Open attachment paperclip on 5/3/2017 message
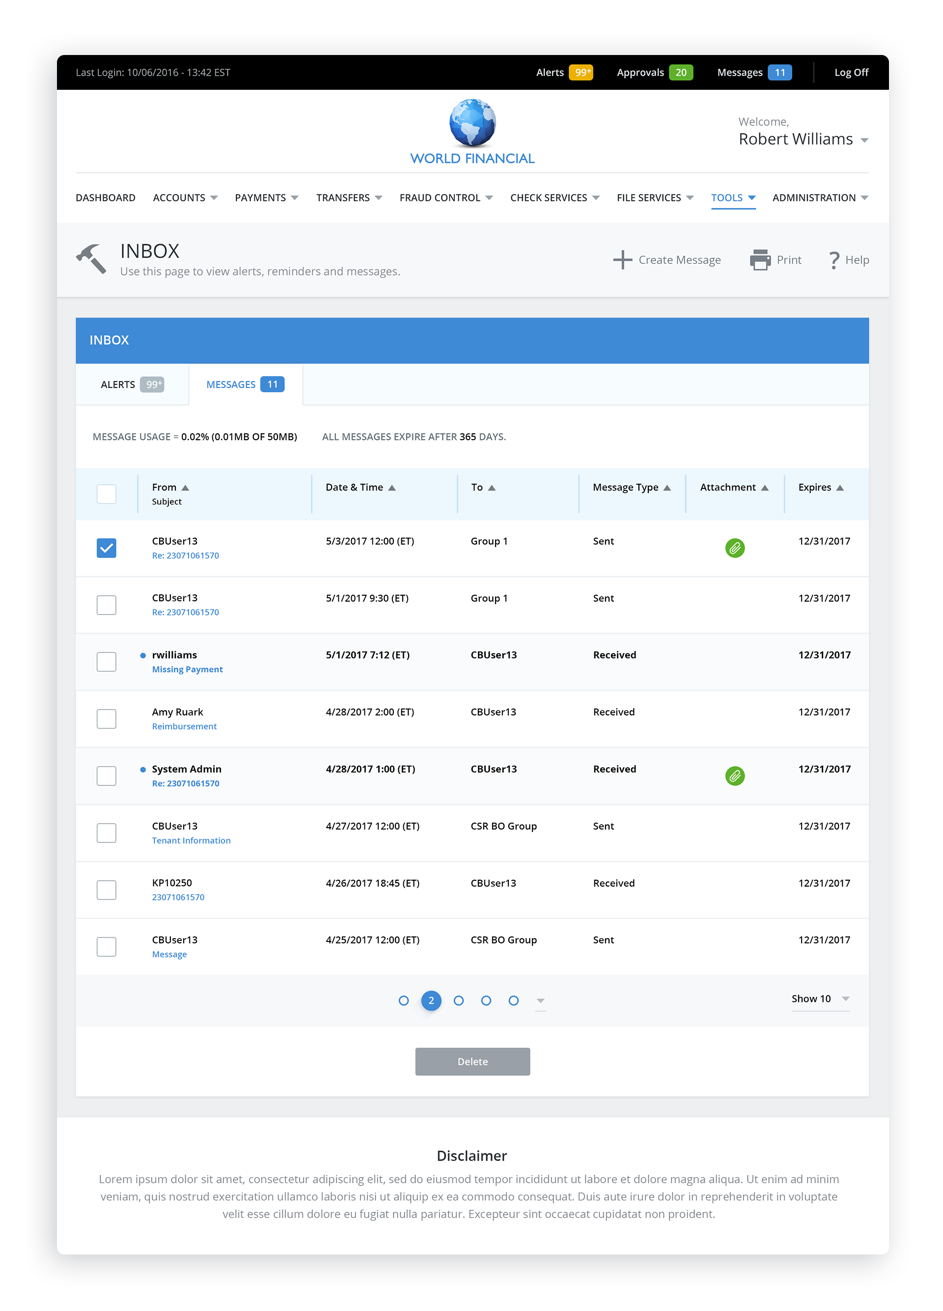This screenshot has height=1311, width=943. (x=734, y=547)
